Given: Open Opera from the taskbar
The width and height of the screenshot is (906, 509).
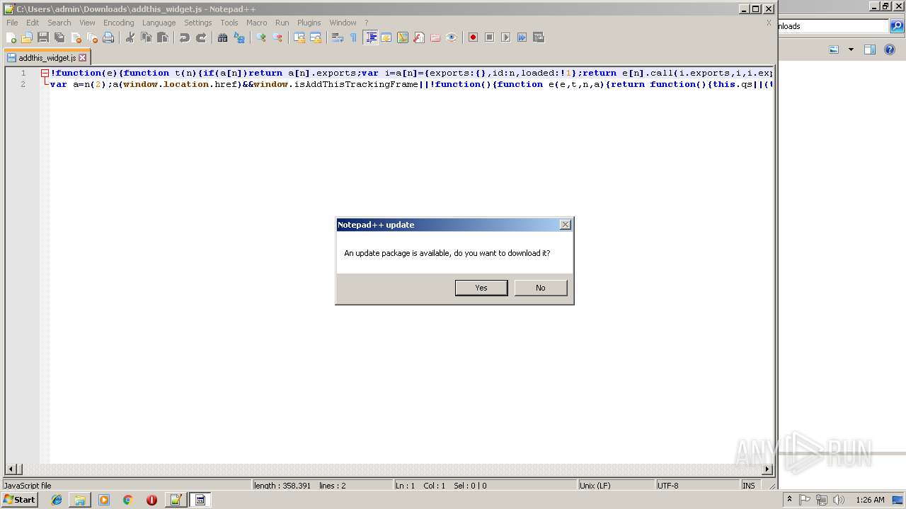Looking at the screenshot, I should click(x=151, y=500).
